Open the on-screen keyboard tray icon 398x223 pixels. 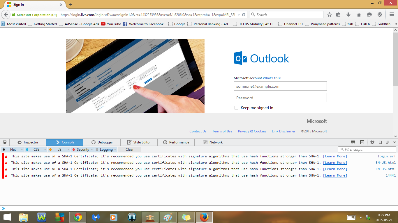[x=351, y=217]
